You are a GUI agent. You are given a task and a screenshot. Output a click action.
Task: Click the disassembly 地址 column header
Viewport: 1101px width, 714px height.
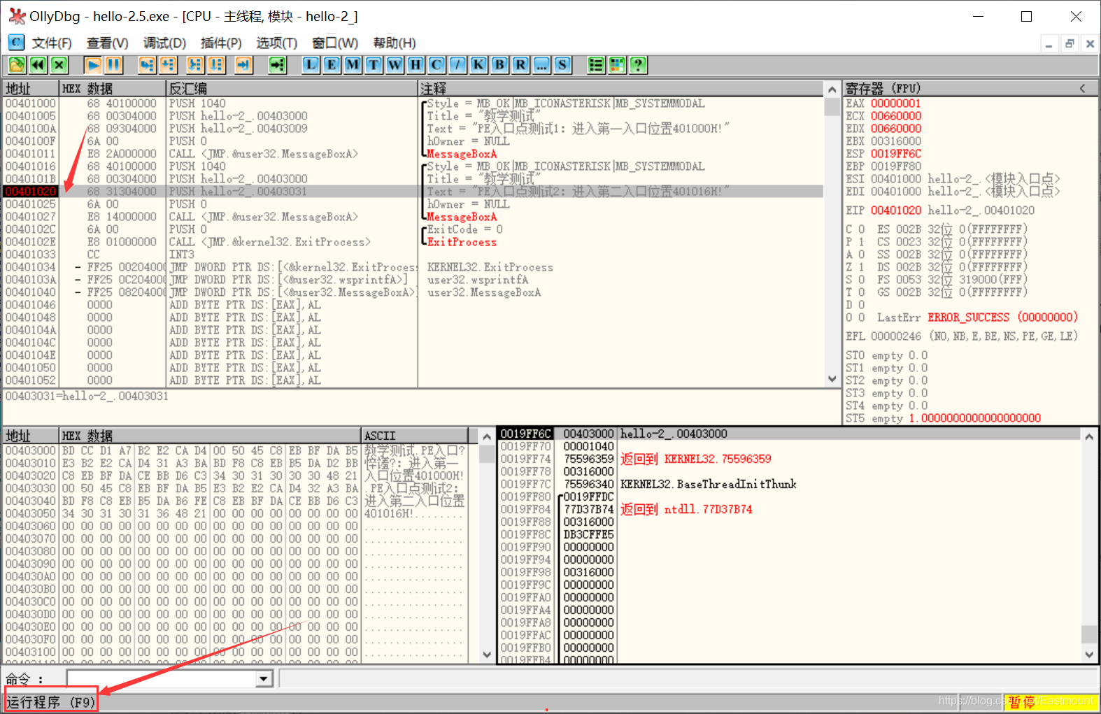[31, 88]
